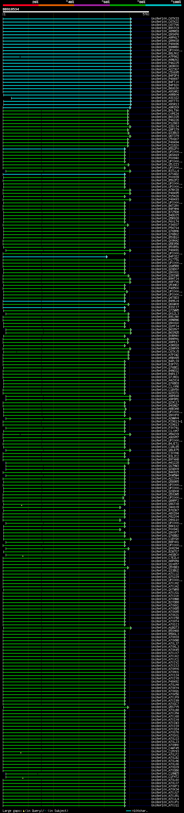Select sequence UniRef100_Q69K00

coord(165,66)
